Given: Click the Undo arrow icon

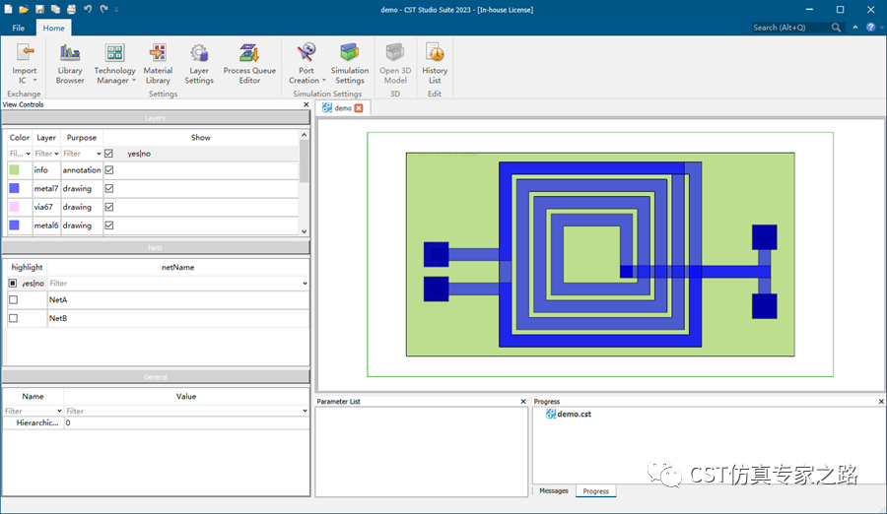Looking at the screenshot, I should [88, 9].
